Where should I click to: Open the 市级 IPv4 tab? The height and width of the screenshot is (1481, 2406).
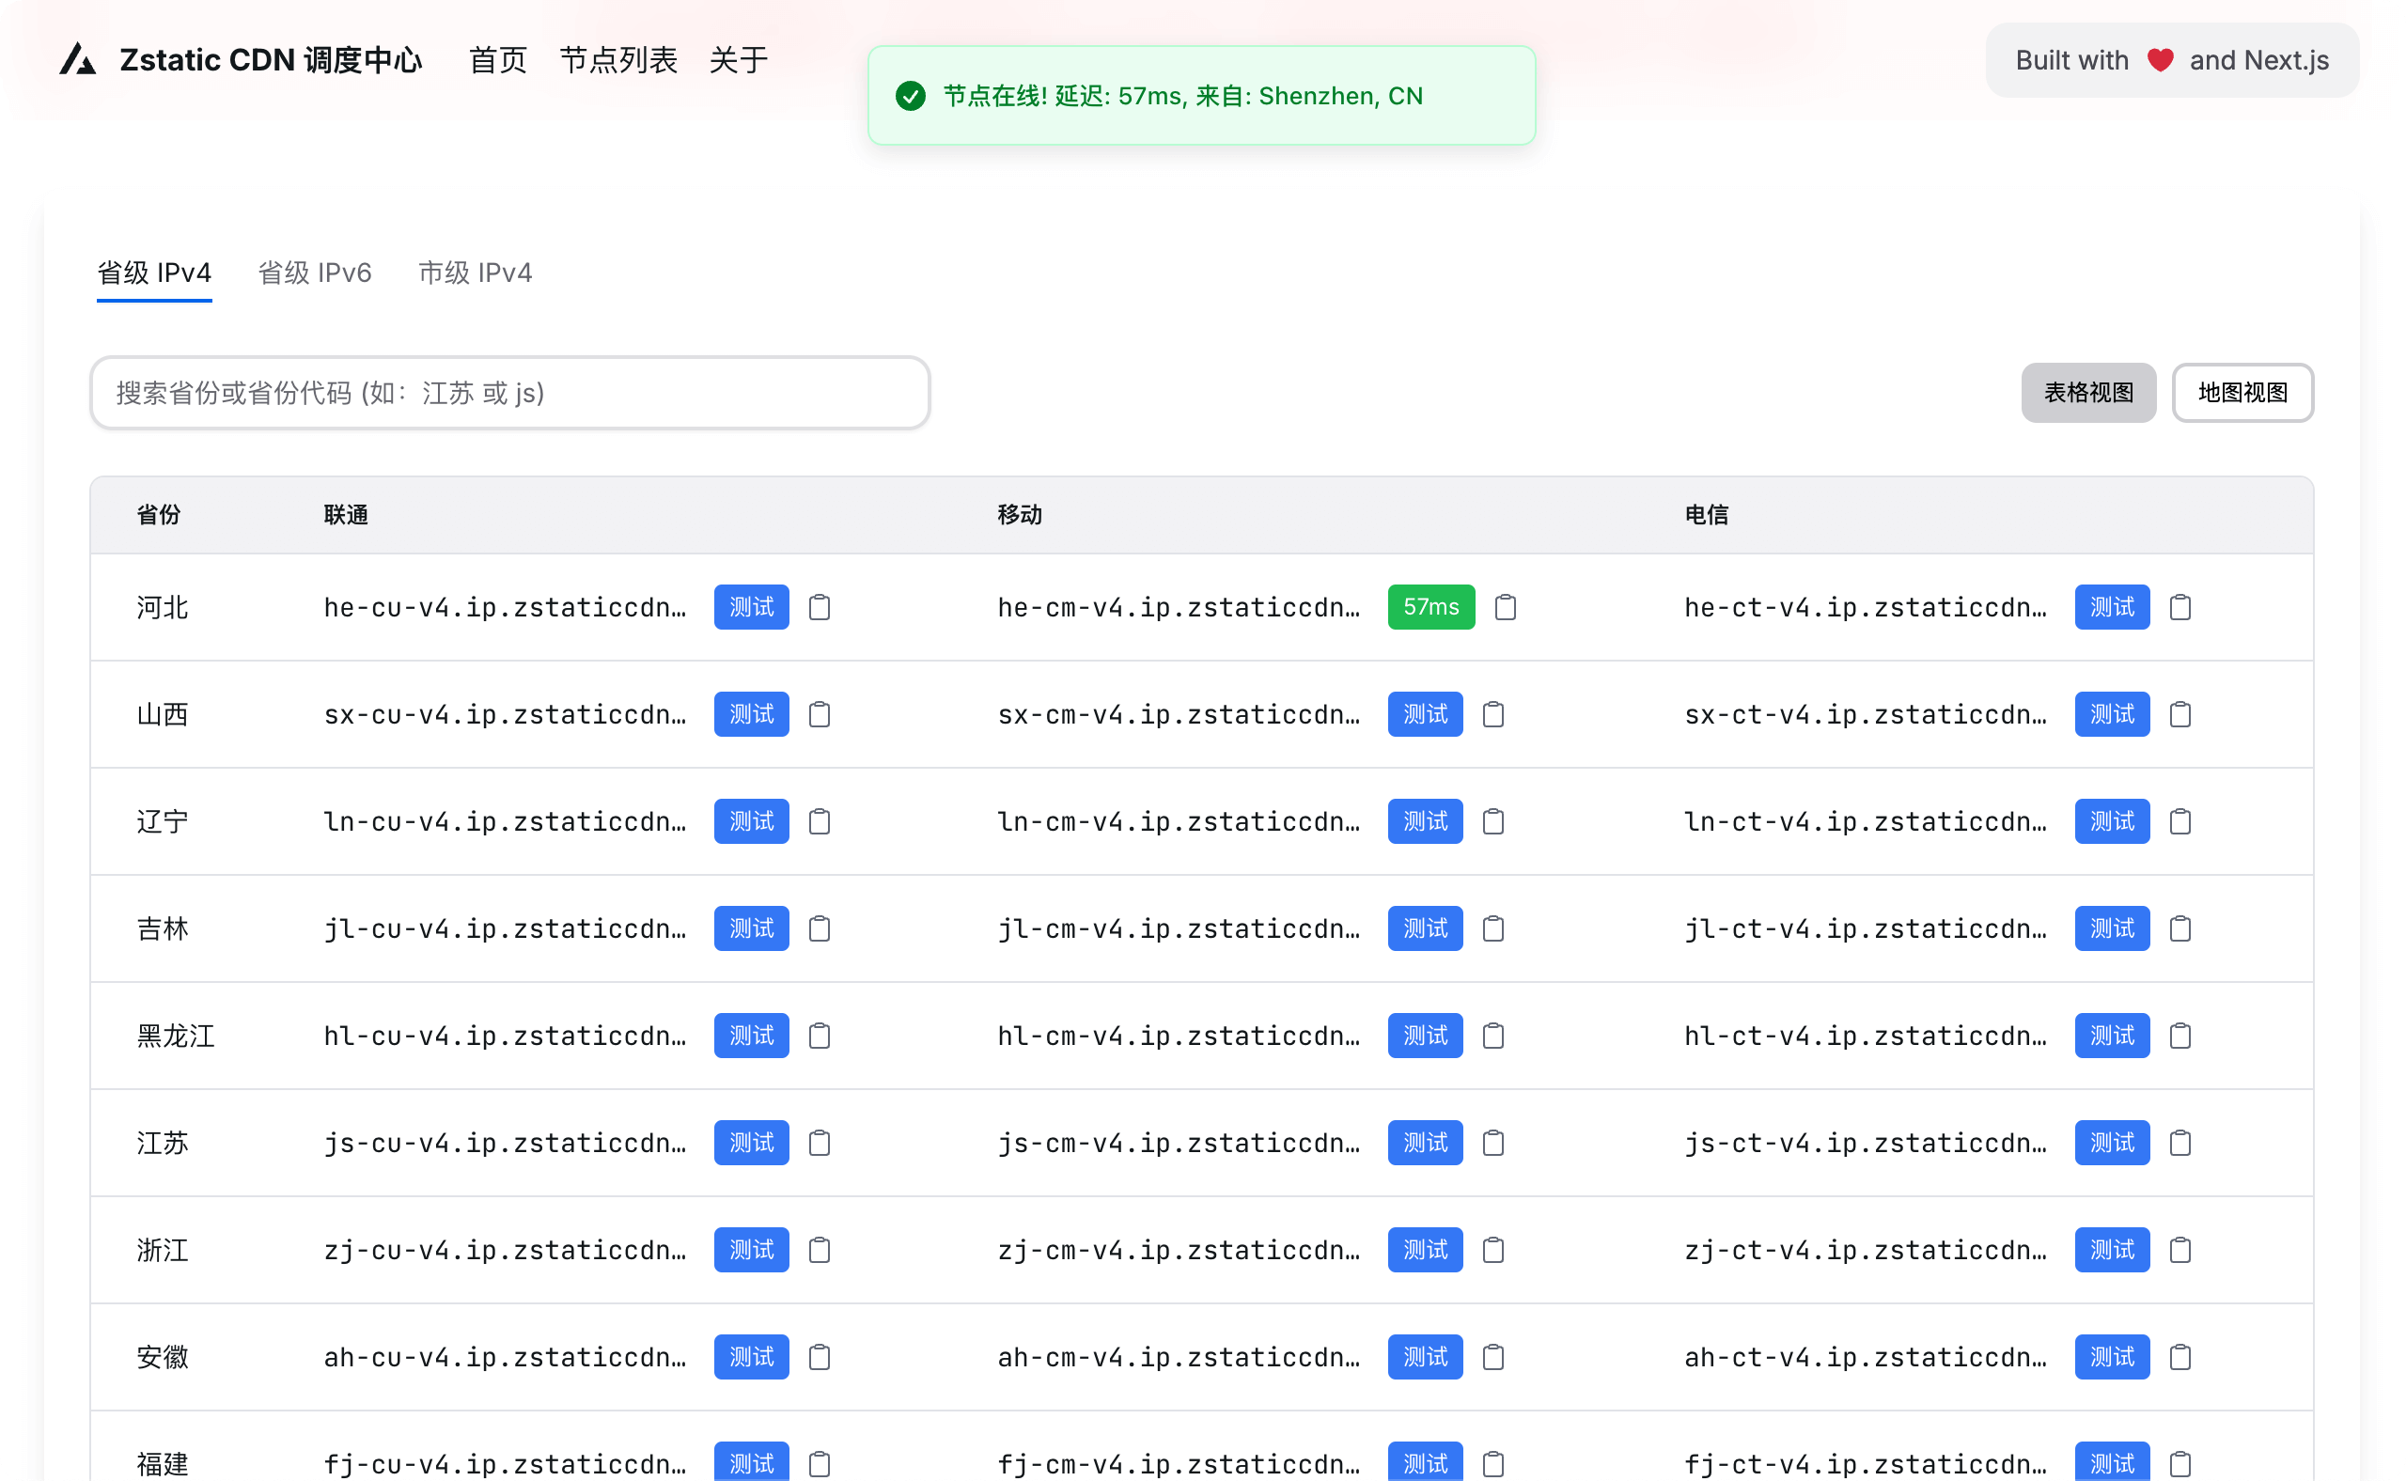click(x=476, y=273)
